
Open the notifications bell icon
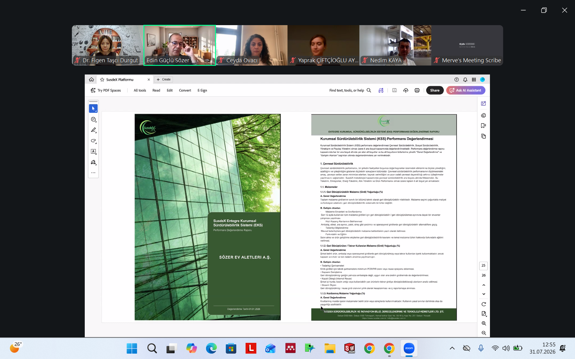point(465,80)
